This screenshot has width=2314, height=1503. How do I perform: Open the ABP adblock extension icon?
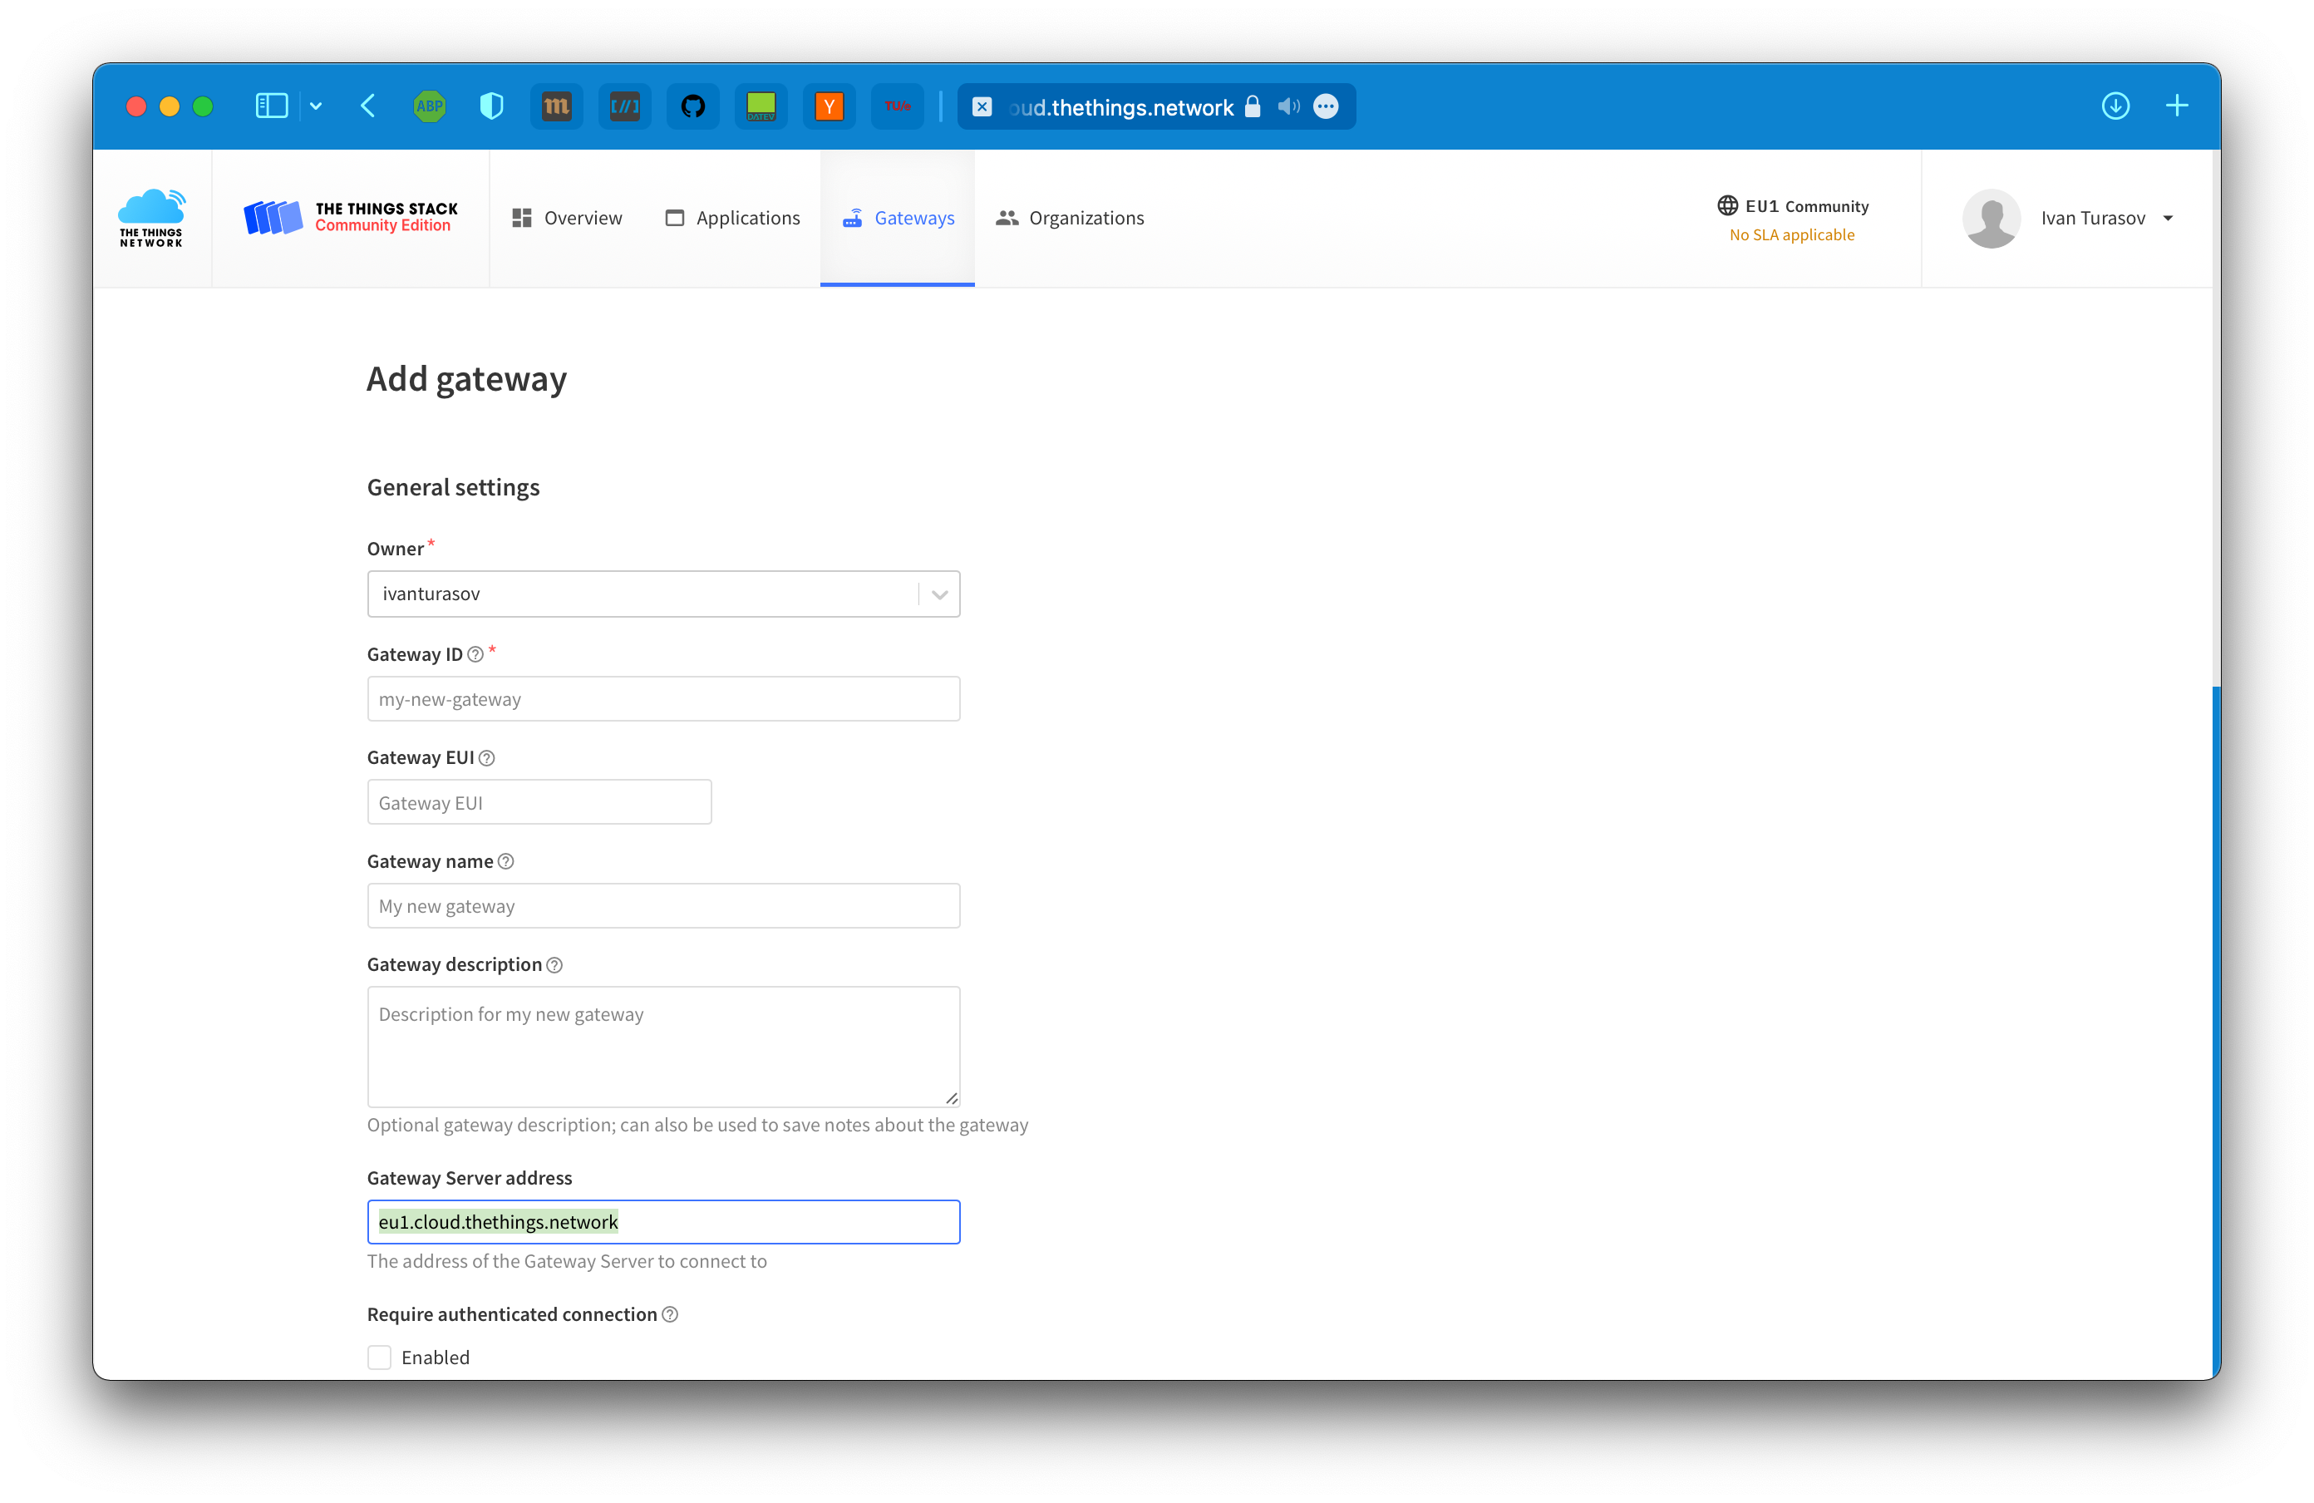coord(430,106)
